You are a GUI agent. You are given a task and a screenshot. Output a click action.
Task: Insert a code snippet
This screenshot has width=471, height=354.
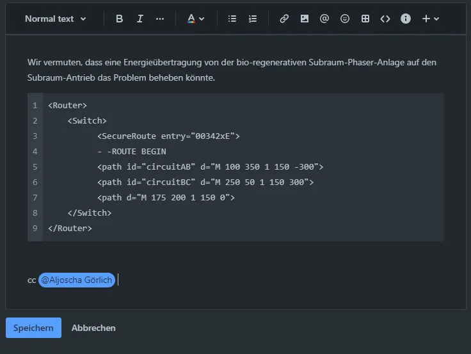pos(385,19)
